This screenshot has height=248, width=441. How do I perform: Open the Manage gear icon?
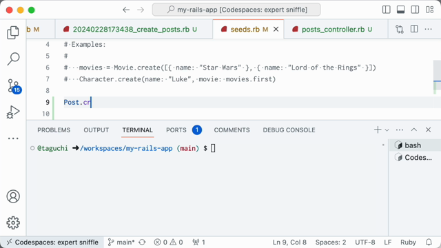13,223
